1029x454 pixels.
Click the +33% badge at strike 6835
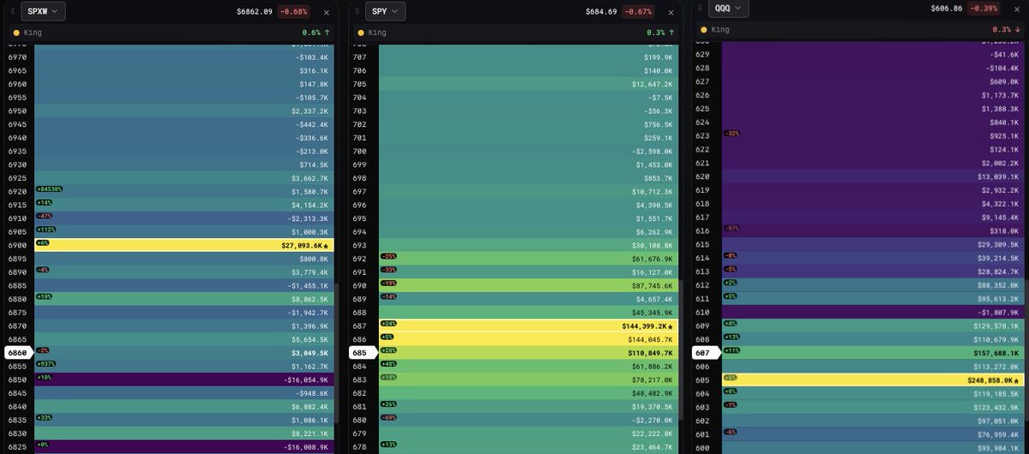click(44, 418)
